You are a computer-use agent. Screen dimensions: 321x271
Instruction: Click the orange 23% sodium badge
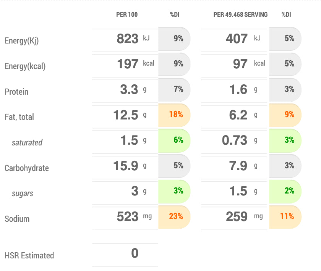[x=176, y=216]
